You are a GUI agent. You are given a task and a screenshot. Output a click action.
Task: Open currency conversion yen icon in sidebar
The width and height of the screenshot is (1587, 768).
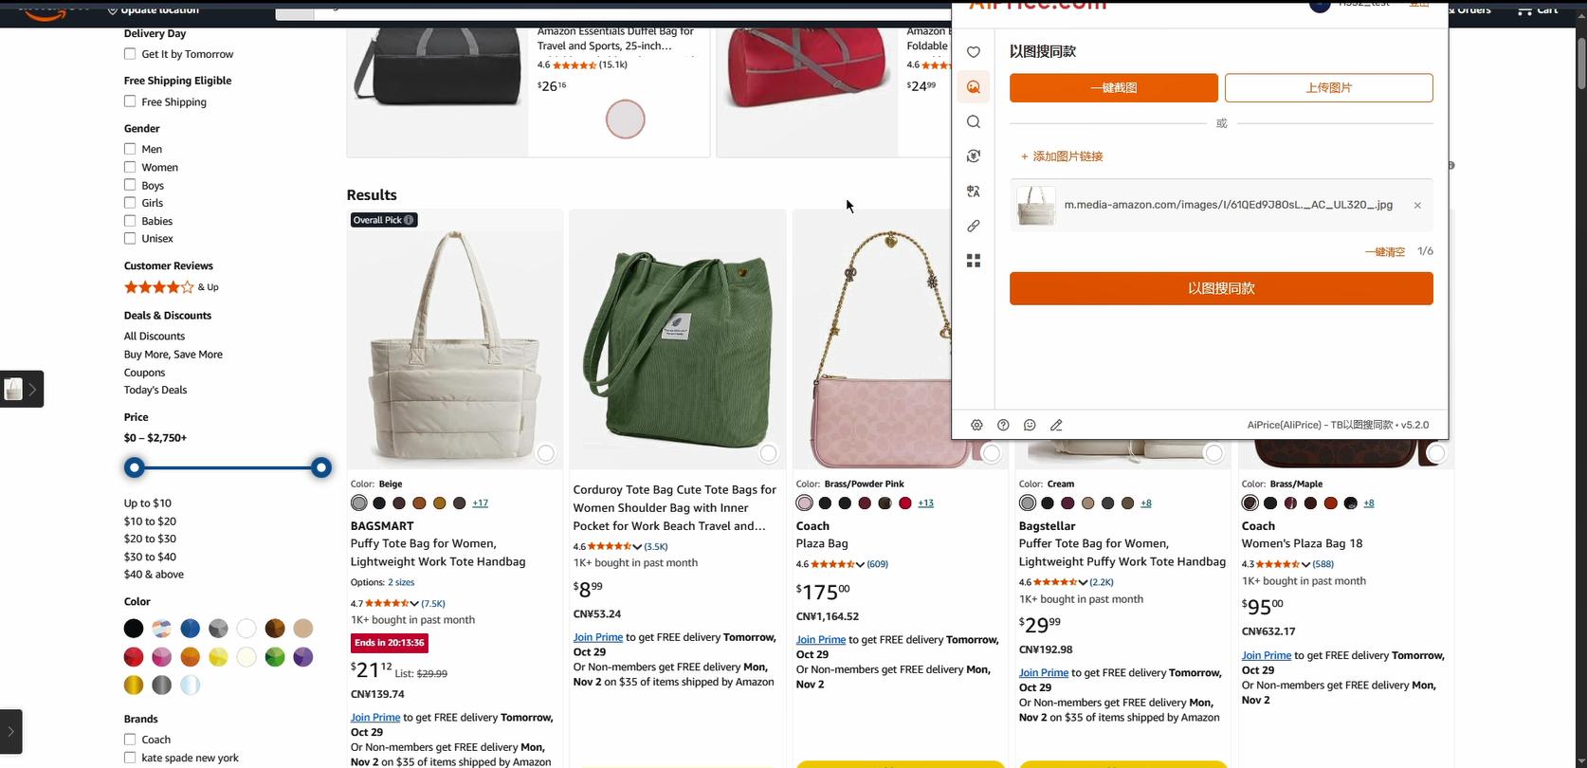(974, 156)
